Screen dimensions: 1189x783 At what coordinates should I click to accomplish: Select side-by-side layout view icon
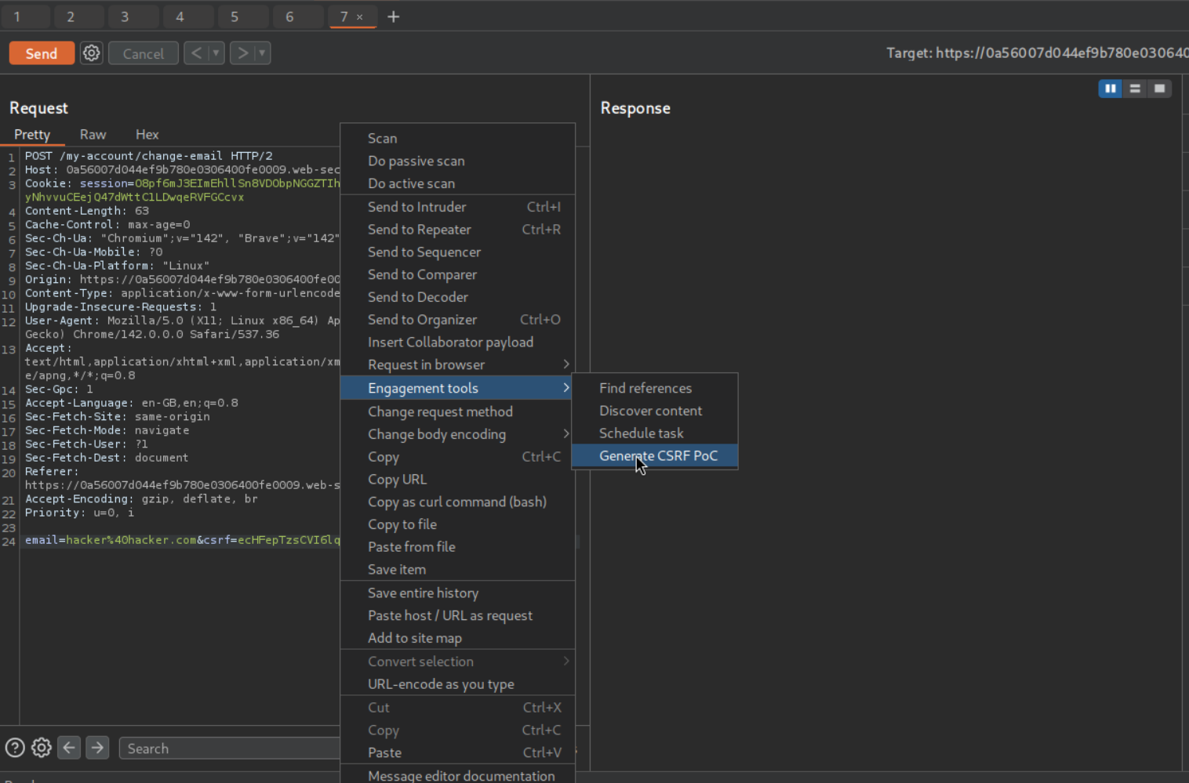coord(1110,89)
